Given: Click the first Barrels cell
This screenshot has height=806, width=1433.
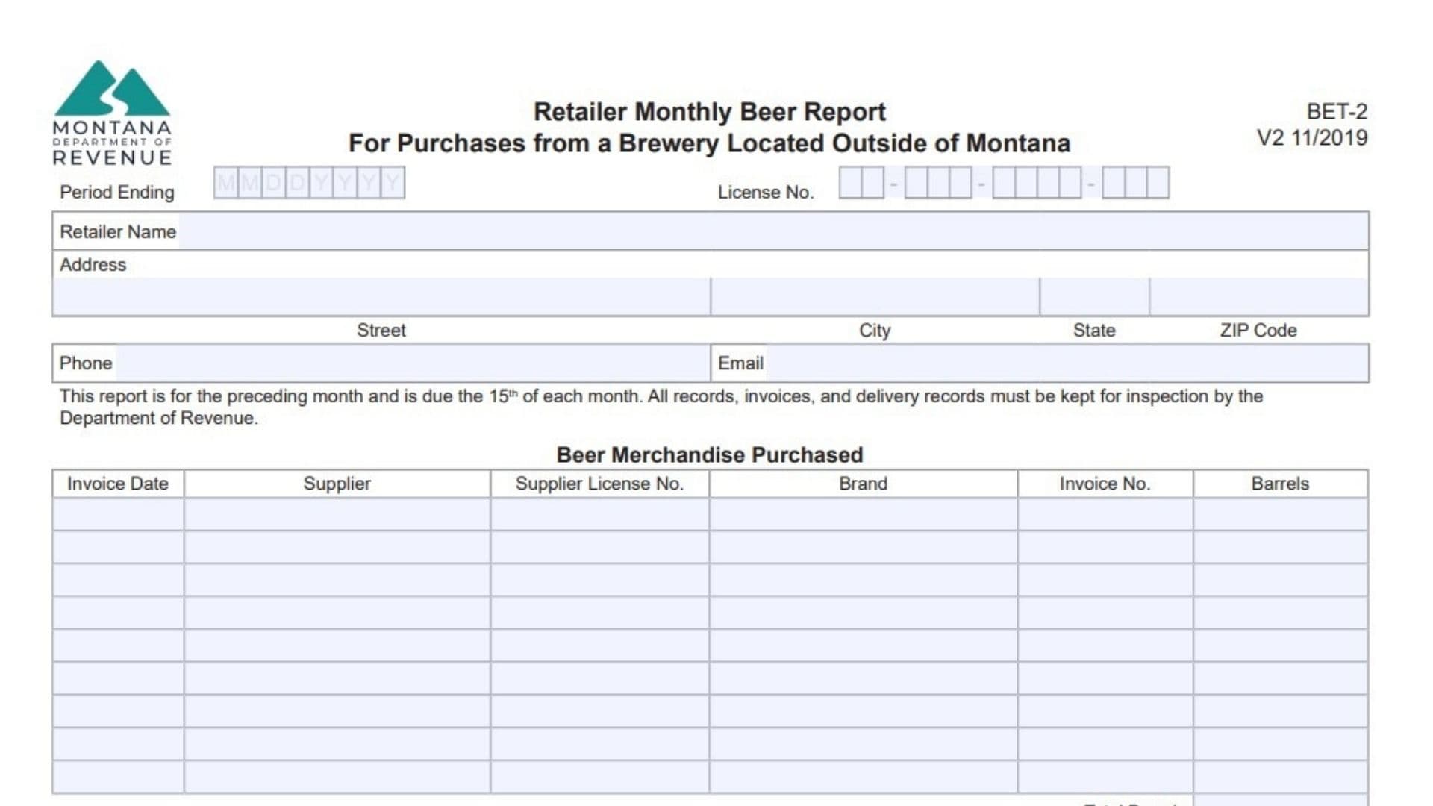Looking at the screenshot, I should click(x=1280, y=515).
